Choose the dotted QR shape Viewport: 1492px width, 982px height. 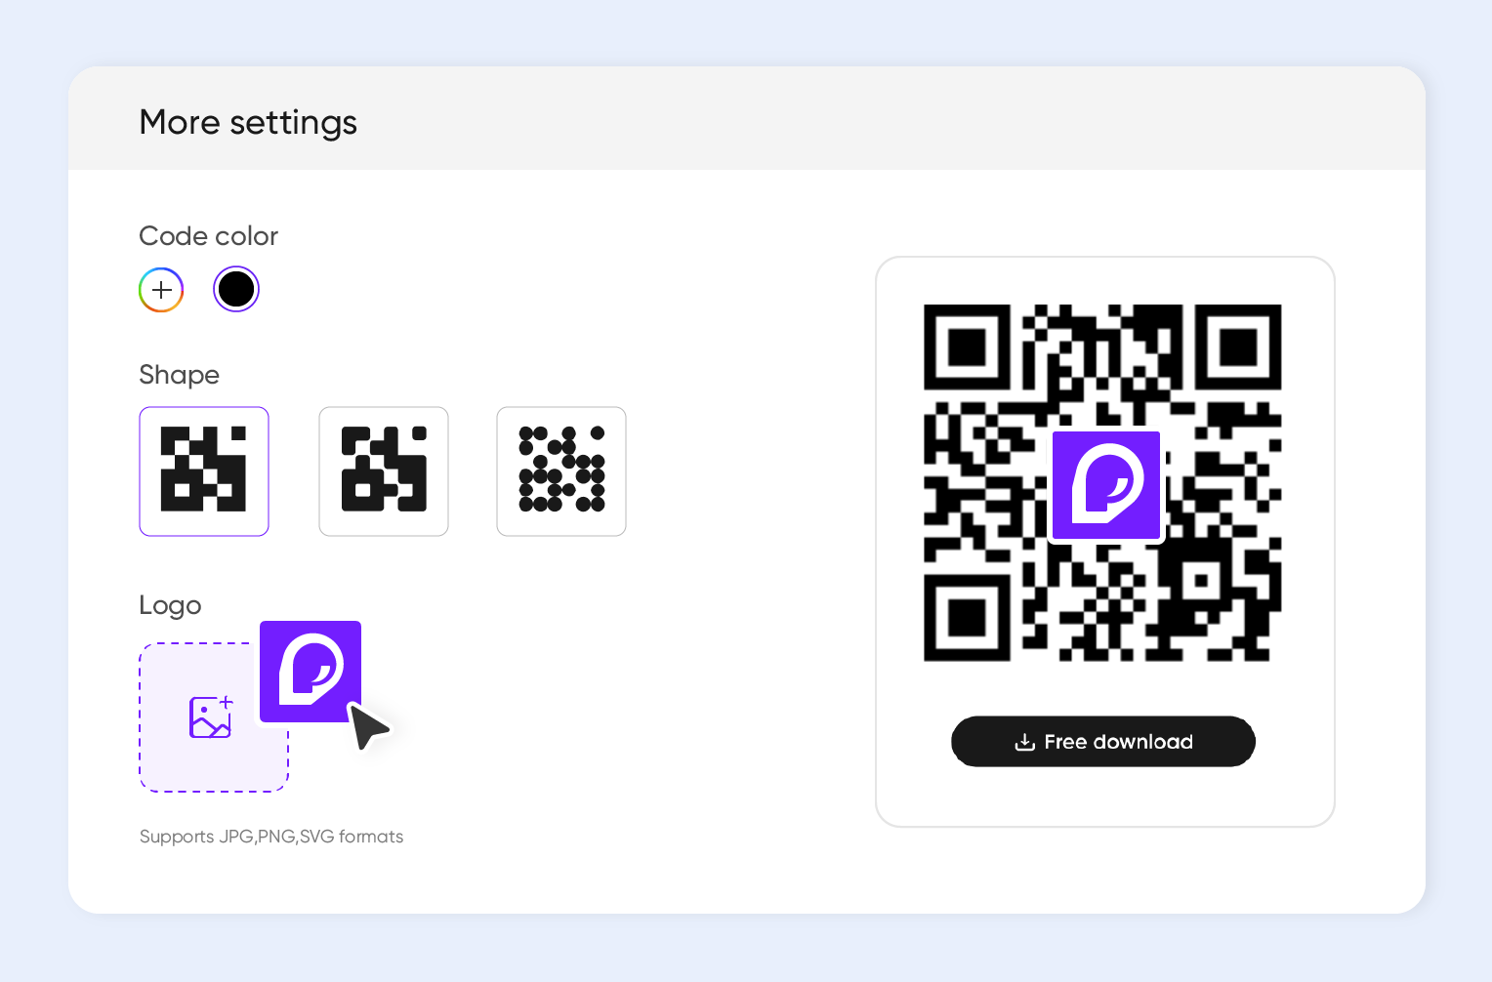[561, 471]
